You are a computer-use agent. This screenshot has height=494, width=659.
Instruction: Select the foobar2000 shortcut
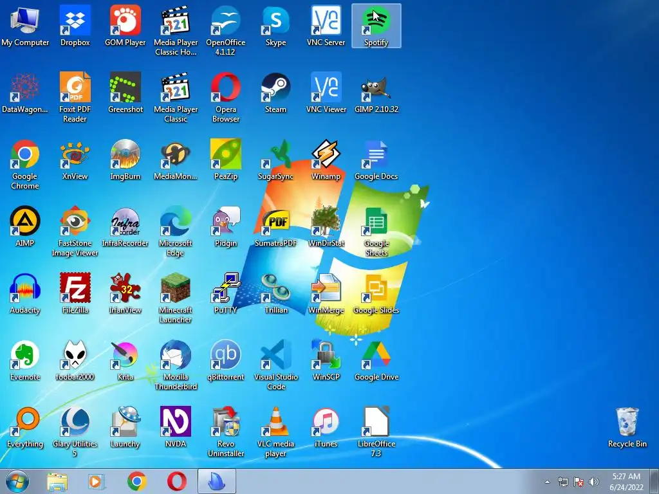click(75, 360)
